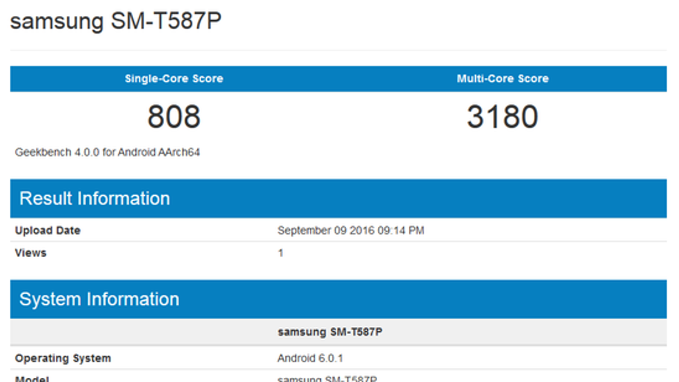Select the "Views" row label
The image size is (679, 382).
click(31, 253)
